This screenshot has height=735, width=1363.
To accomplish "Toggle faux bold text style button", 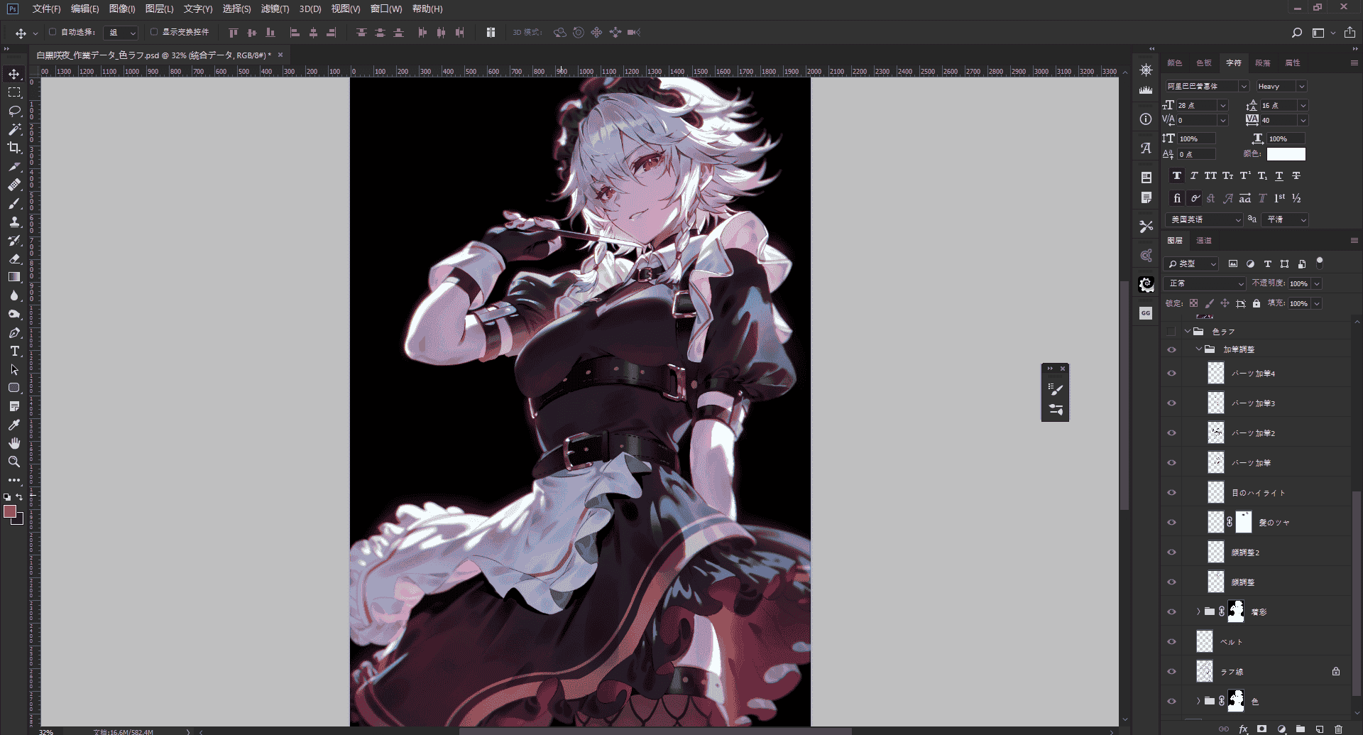I will (x=1177, y=176).
